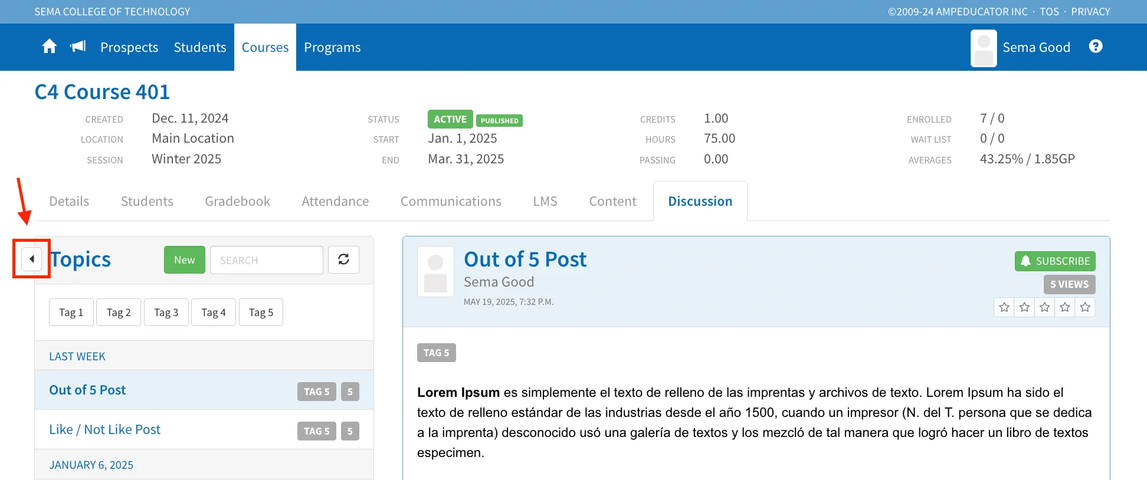
Task: Switch to the Attendance tab
Action: [335, 201]
